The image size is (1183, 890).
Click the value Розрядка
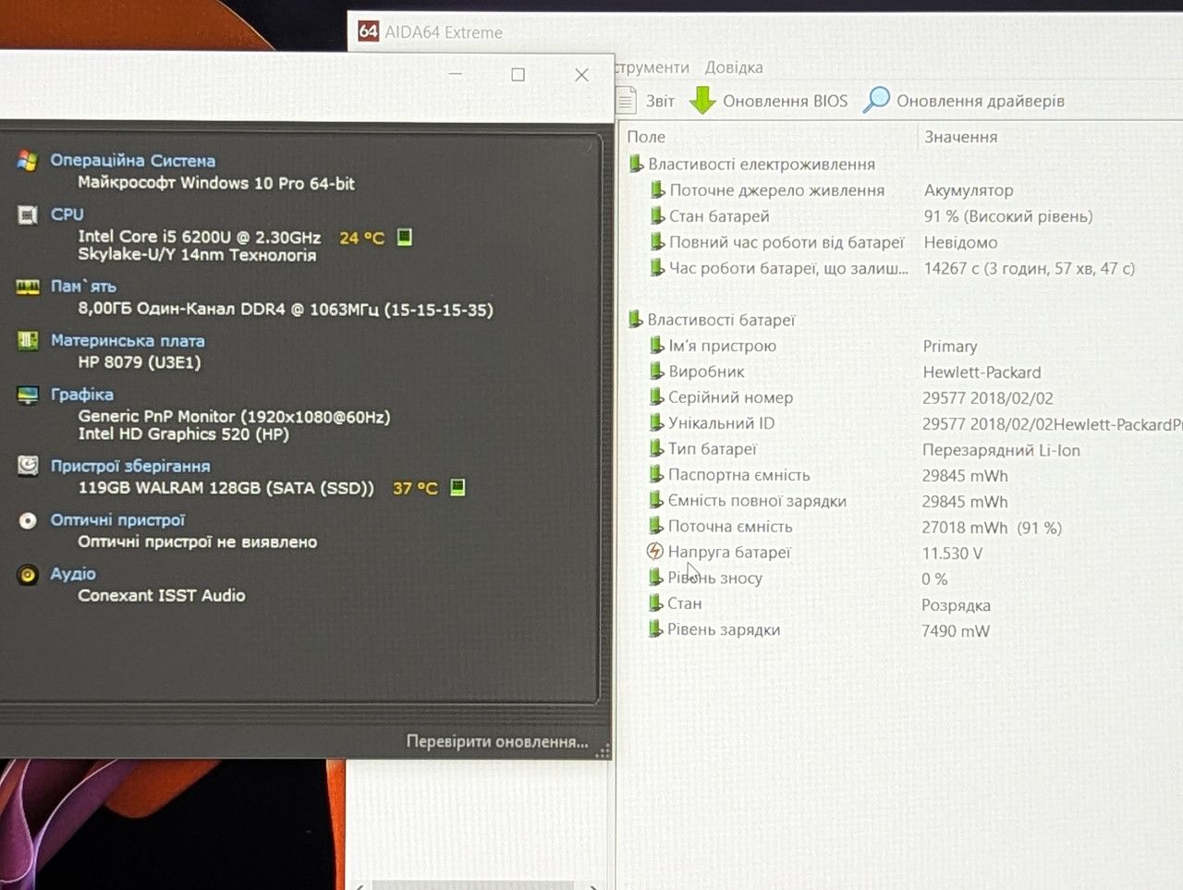(956, 605)
